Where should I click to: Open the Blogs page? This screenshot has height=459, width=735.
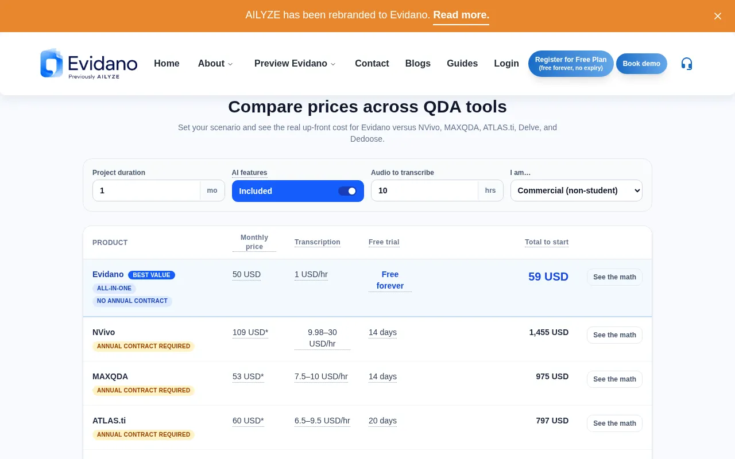(x=418, y=64)
